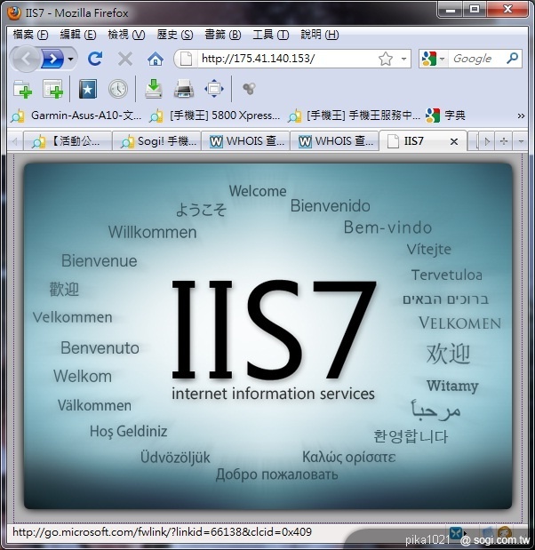
Task: Click the Downloads green arrow icon
Action: pos(154,89)
